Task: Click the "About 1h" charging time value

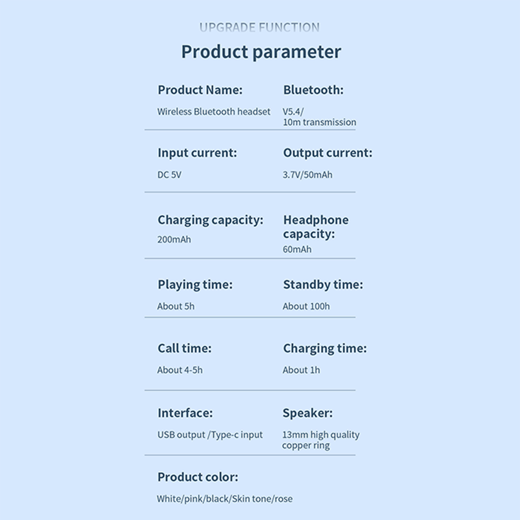Action: [301, 370]
